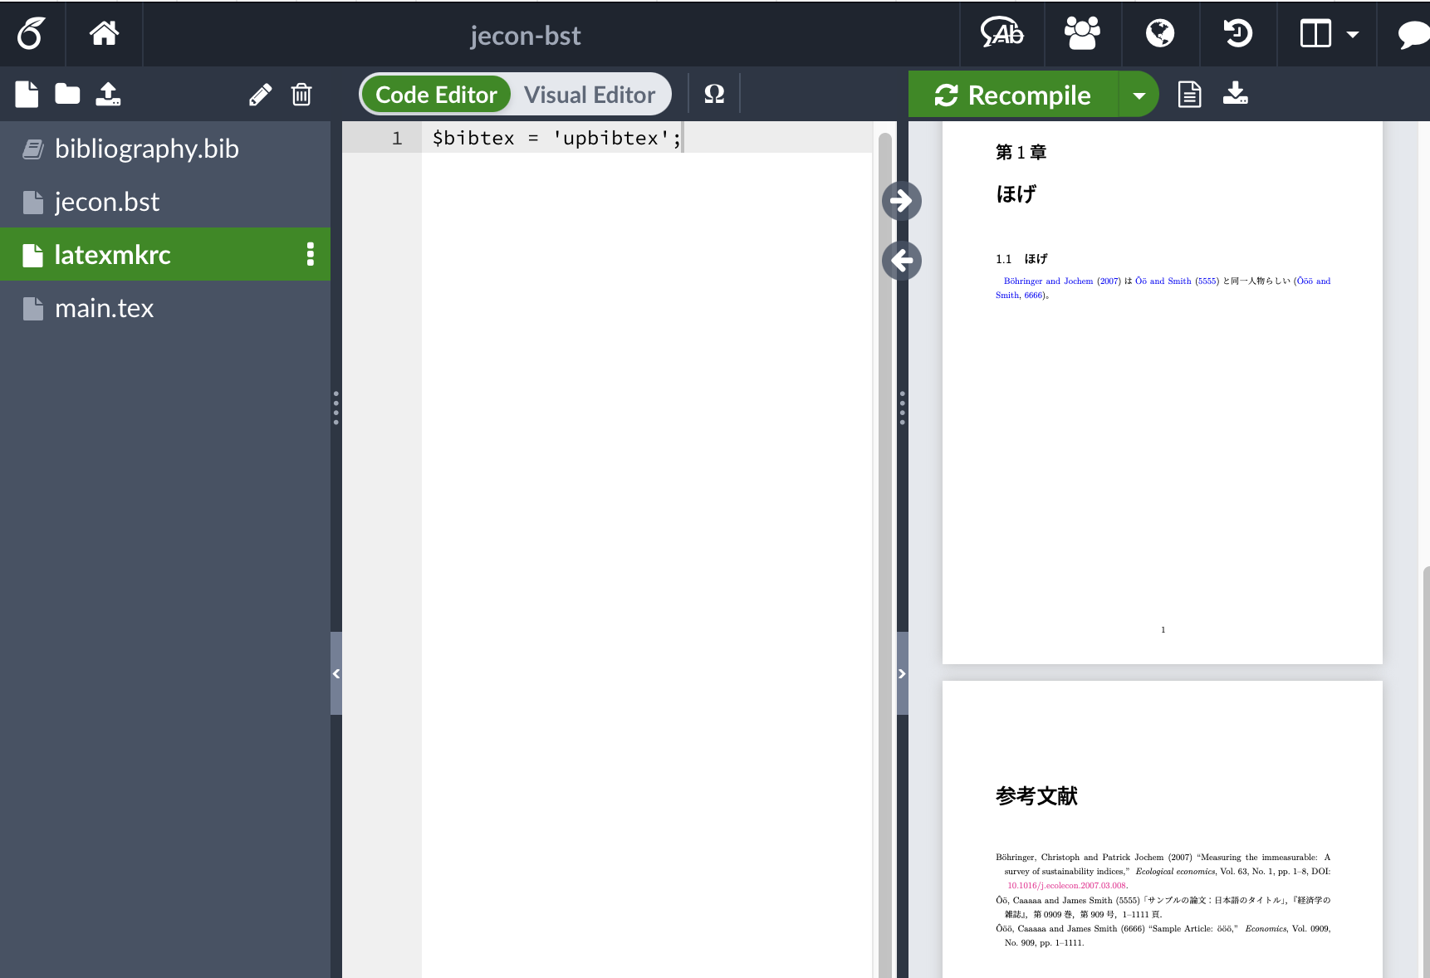Click the DOI link in the references
The height and width of the screenshot is (978, 1430).
(x=1067, y=886)
